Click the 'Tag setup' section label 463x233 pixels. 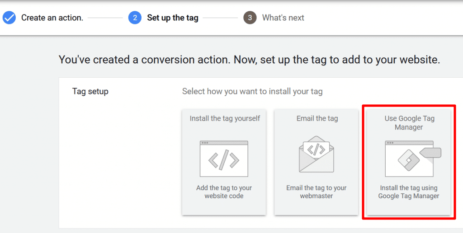pyautogui.click(x=90, y=92)
